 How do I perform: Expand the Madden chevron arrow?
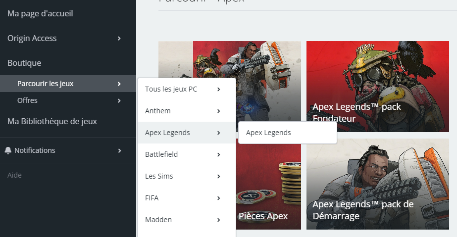click(x=218, y=220)
